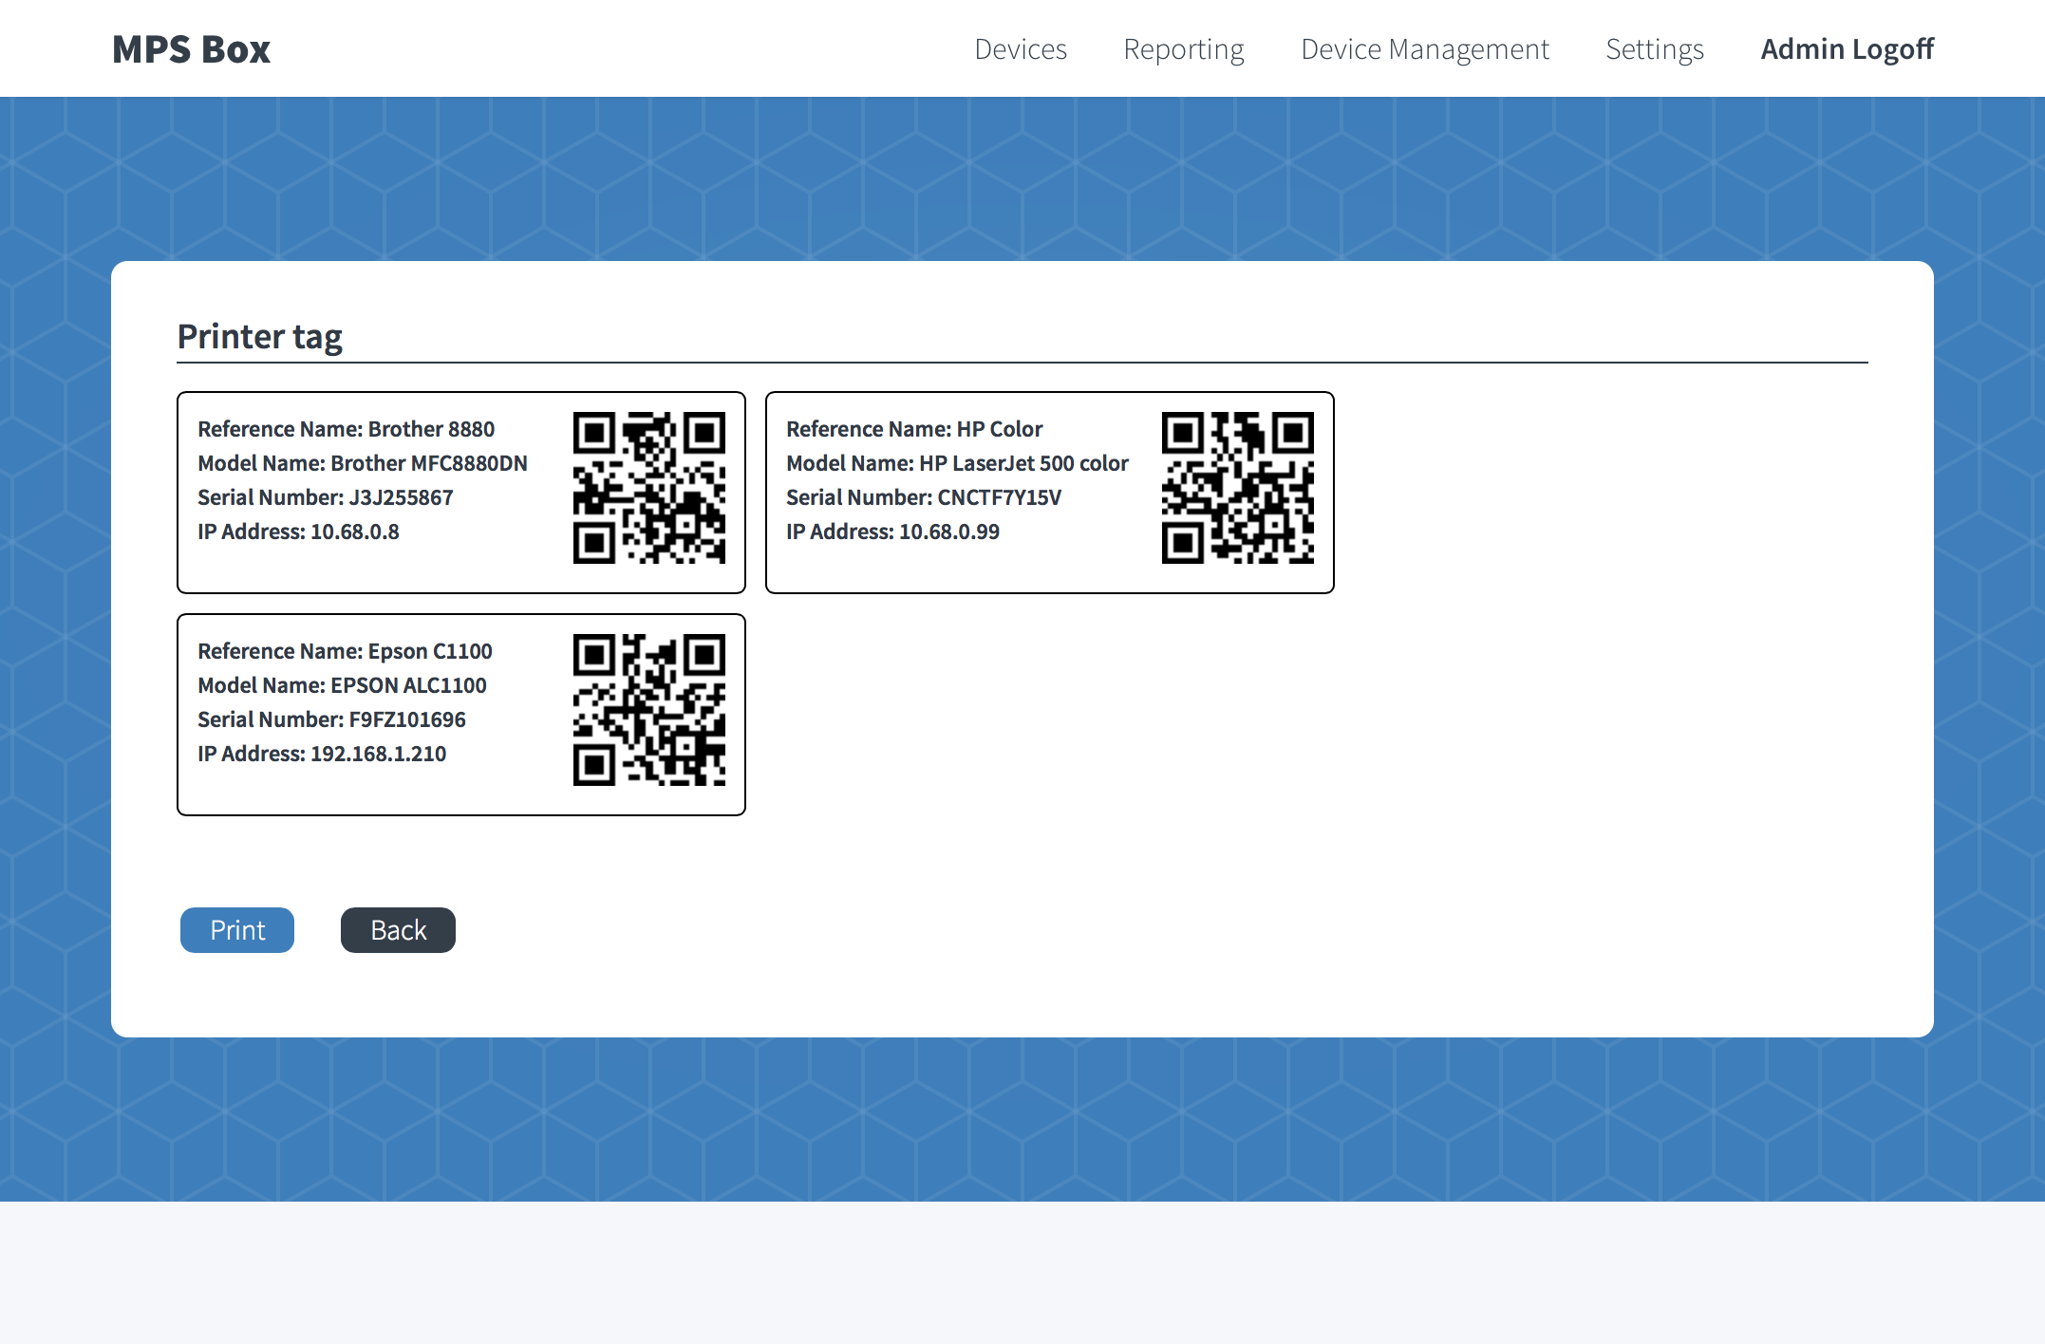Navigate to Device Management
2045x1344 pixels.
click(1424, 48)
